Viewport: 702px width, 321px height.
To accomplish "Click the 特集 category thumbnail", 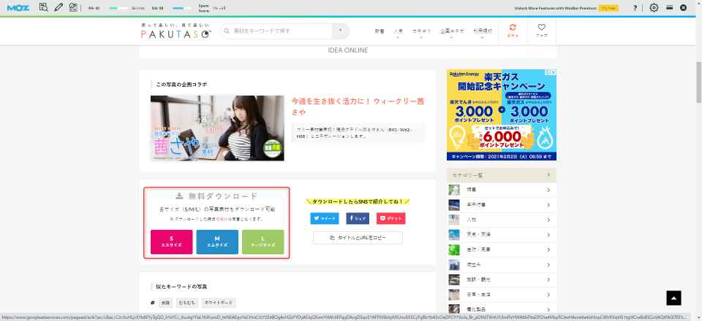I will 454,190.
